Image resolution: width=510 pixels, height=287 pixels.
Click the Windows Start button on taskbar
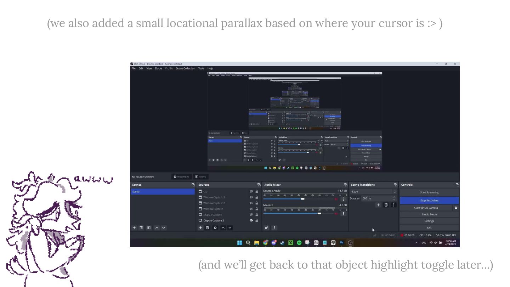pyautogui.click(x=239, y=243)
